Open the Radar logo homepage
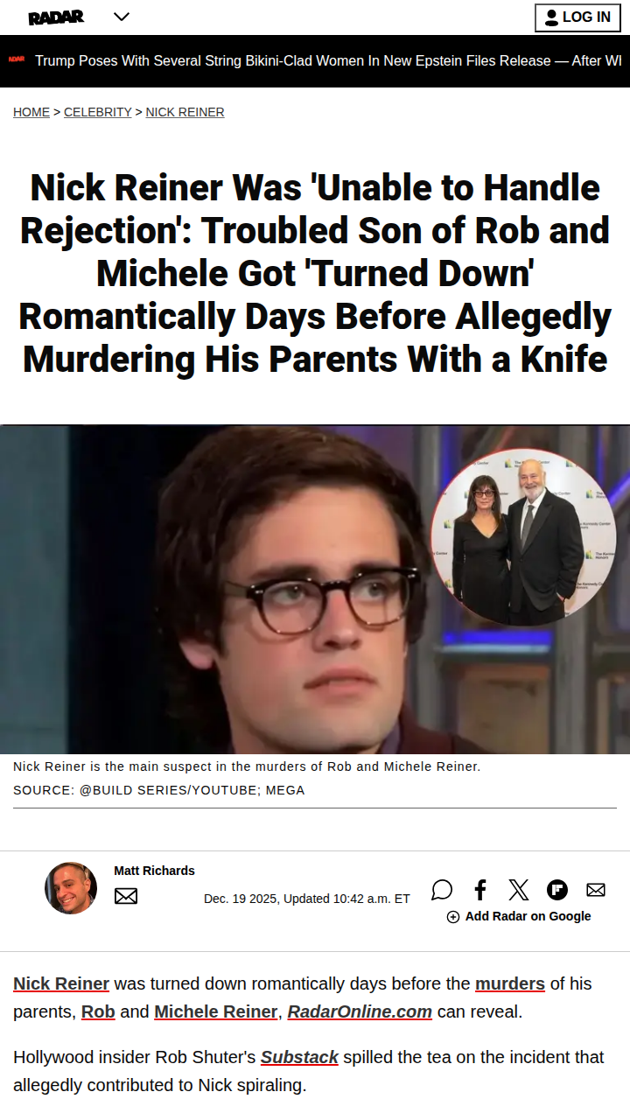Image resolution: width=630 pixels, height=1120 pixels. [56, 17]
